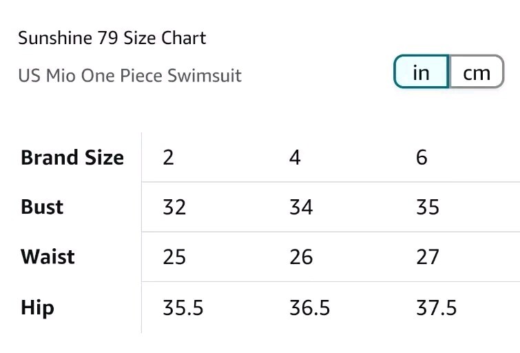Click the waist value 25 cell
This screenshot has height=353, width=520.
(174, 257)
